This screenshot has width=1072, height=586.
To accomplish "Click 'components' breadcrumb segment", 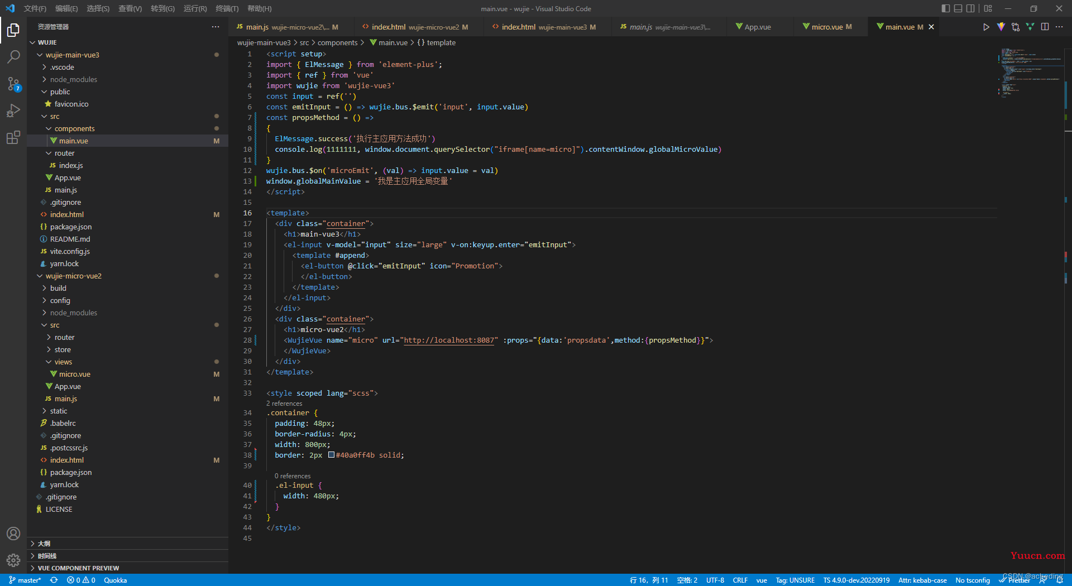I will click(337, 42).
